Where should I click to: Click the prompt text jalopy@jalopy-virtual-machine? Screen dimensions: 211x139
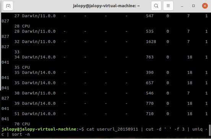(39, 129)
